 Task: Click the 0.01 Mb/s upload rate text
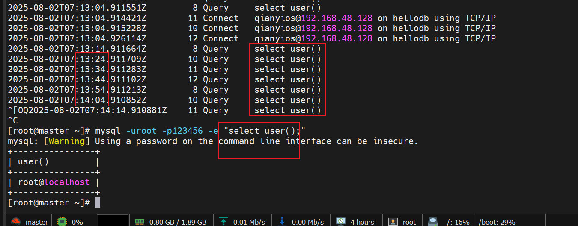249,222
